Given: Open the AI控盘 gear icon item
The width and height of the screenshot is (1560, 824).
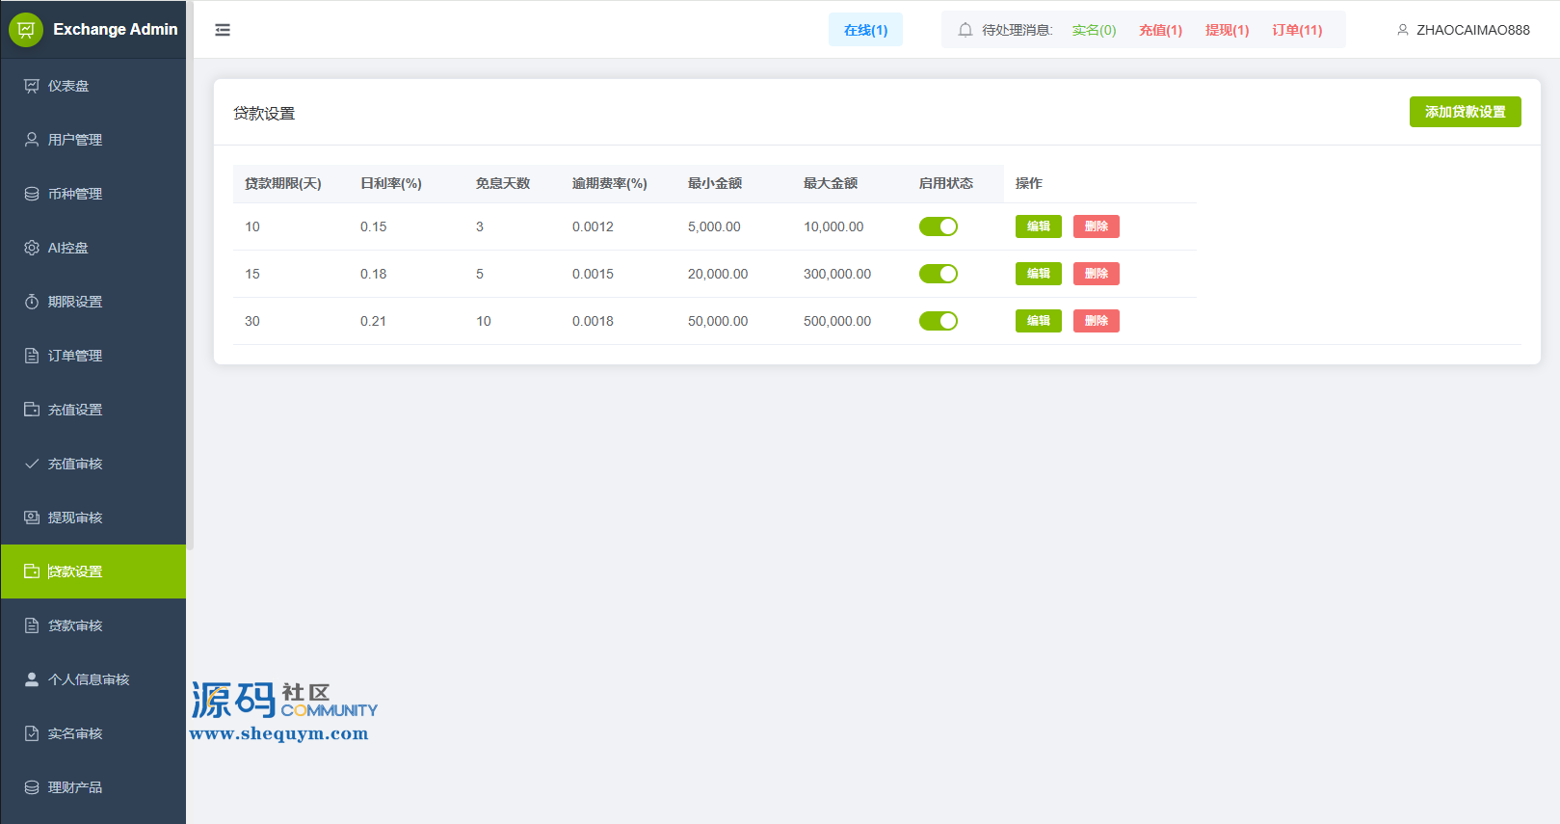Looking at the screenshot, I should tap(32, 248).
